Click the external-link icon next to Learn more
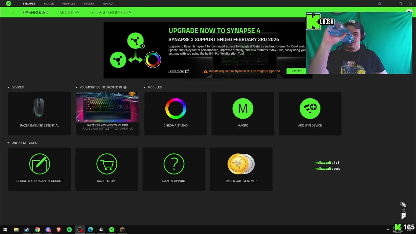Viewport: 416px width, 234px height. [x=187, y=71]
